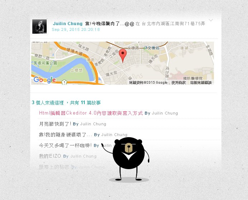Open the story 我的EIZO

coord(50,156)
